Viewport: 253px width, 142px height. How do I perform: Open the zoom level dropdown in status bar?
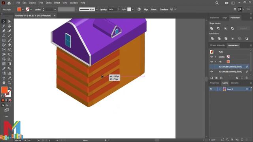click(x=25, y=140)
